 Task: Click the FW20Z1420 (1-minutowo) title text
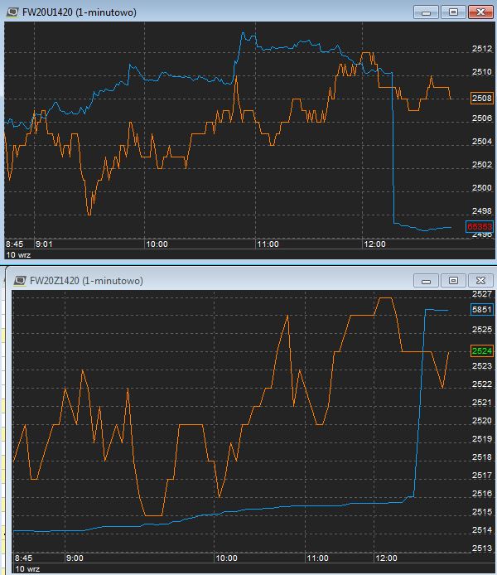point(86,281)
